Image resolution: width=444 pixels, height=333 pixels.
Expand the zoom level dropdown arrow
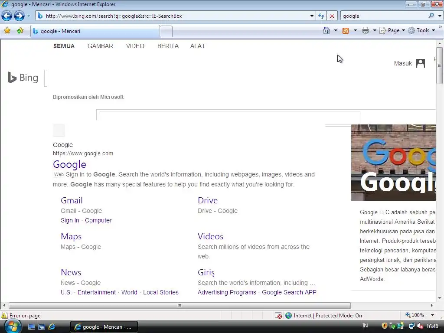pyautogui.click(x=432, y=315)
